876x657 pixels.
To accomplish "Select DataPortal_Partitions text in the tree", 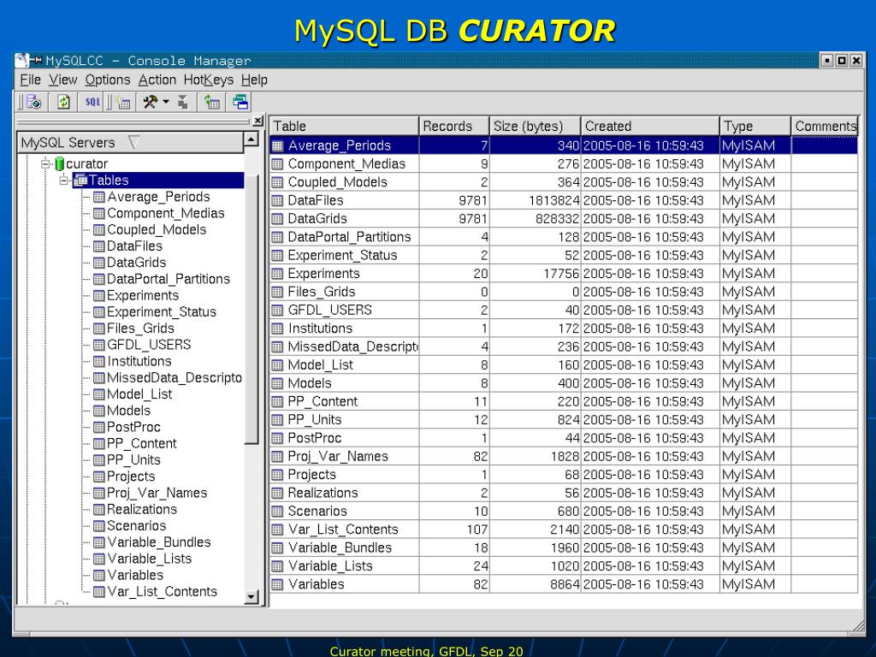I will [169, 280].
